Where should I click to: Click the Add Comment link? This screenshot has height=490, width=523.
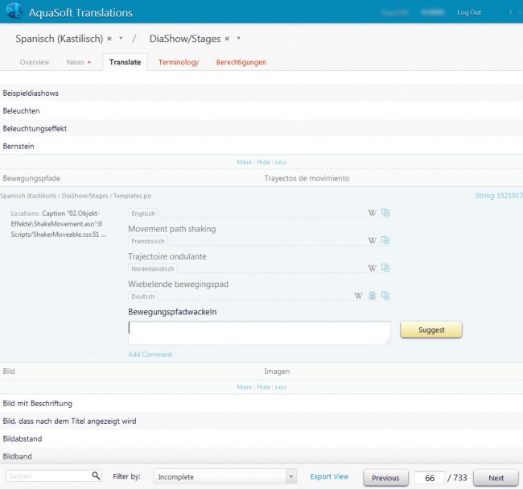pos(150,355)
